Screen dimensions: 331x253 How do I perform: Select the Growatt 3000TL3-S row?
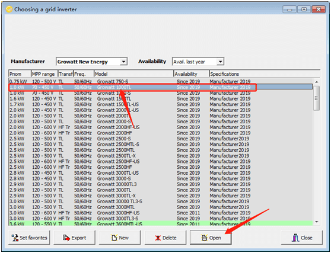click(x=160, y=218)
